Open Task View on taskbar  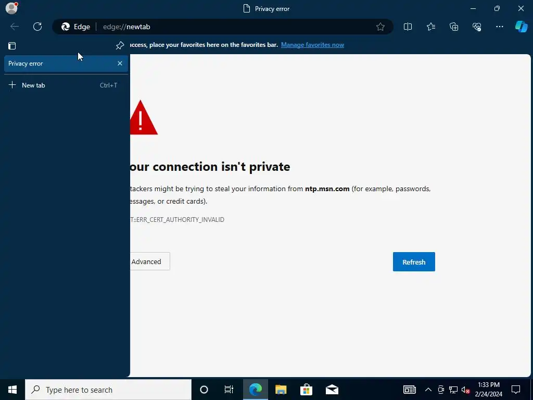point(229,390)
